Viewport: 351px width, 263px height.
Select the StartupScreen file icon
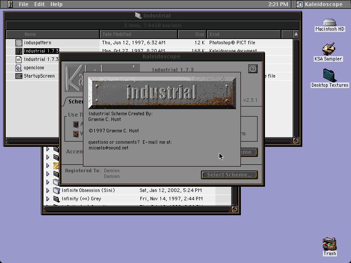click(x=19, y=76)
